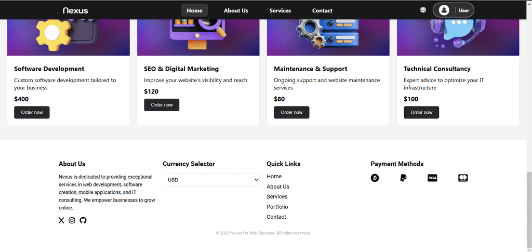Expand the USD currency selector dropdown

(x=211, y=180)
